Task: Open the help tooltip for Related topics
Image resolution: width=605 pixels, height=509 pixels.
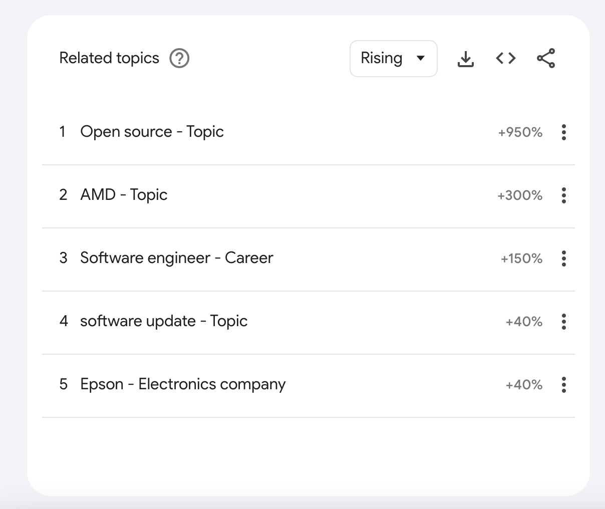Action: tap(180, 58)
